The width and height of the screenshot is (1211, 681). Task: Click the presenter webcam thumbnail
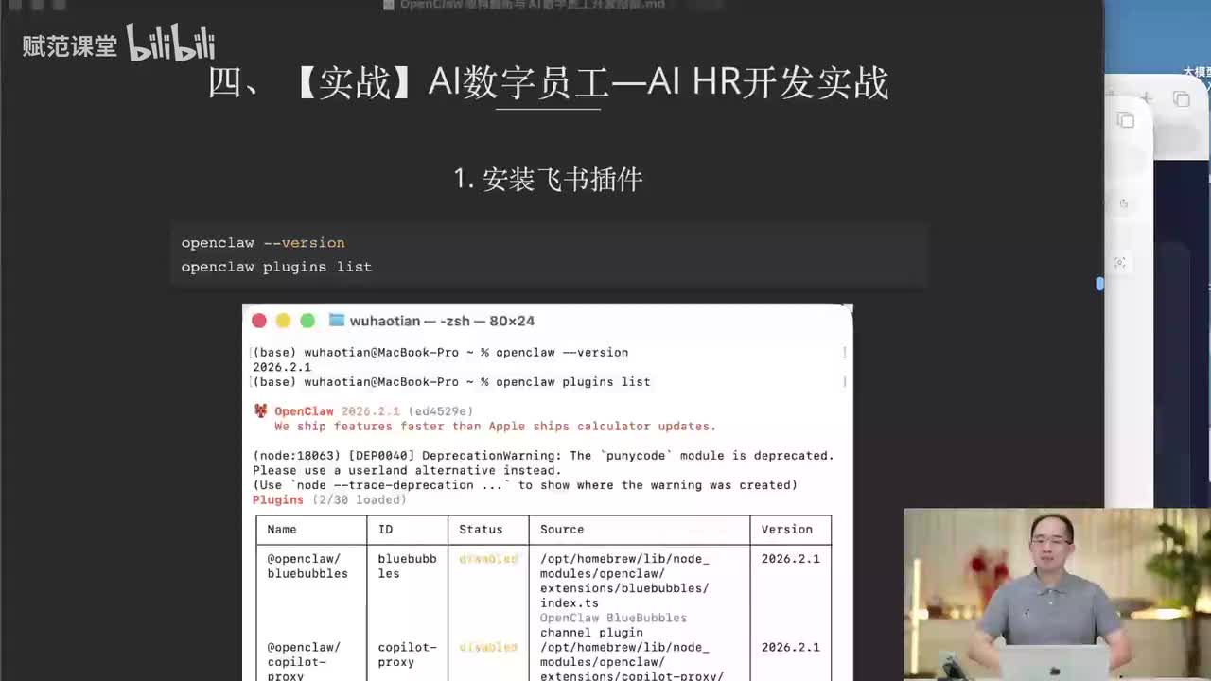tap(1057, 595)
